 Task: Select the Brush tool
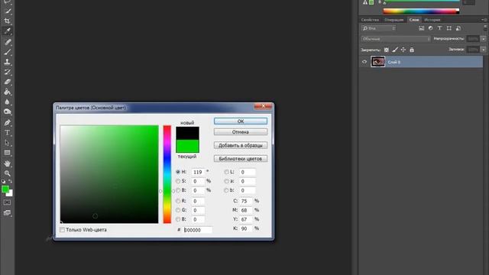[x=8, y=52]
